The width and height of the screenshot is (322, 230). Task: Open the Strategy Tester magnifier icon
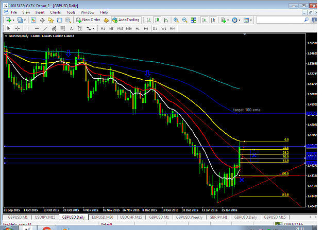click(x=68, y=20)
